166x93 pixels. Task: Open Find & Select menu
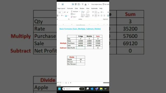(x=88, y=14)
